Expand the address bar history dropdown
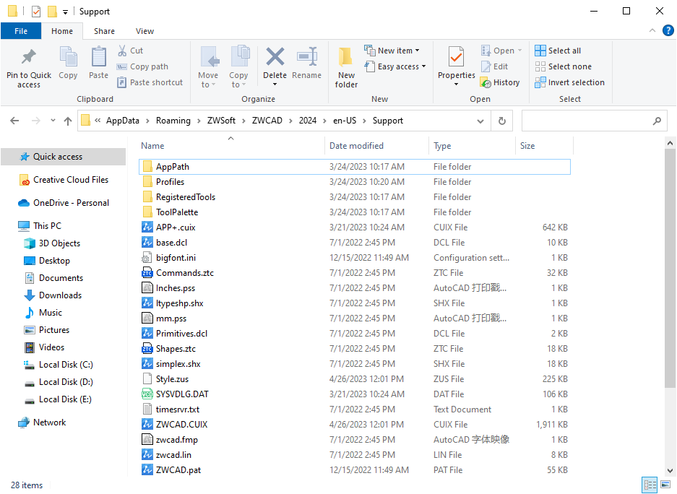 tap(480, 121)
